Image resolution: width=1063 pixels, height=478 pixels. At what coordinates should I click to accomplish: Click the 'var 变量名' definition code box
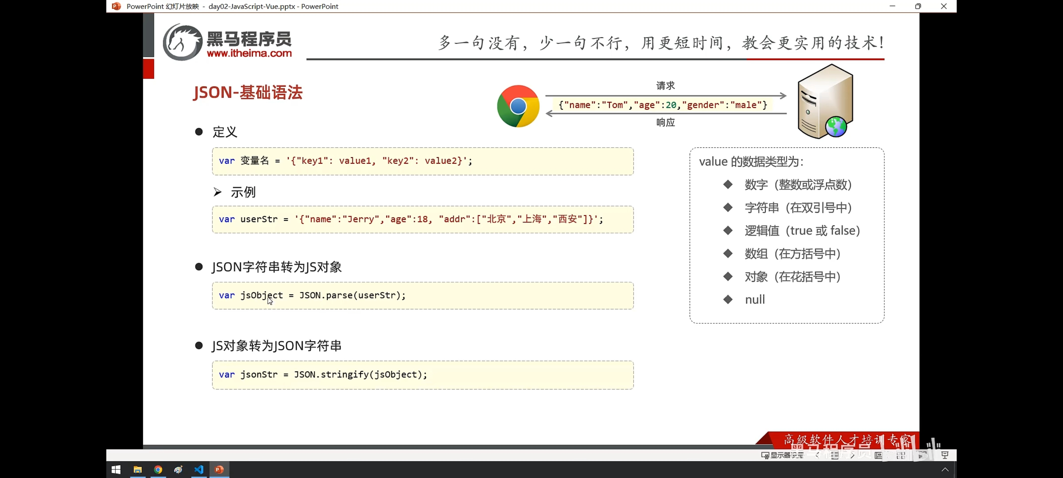point(423,161)
